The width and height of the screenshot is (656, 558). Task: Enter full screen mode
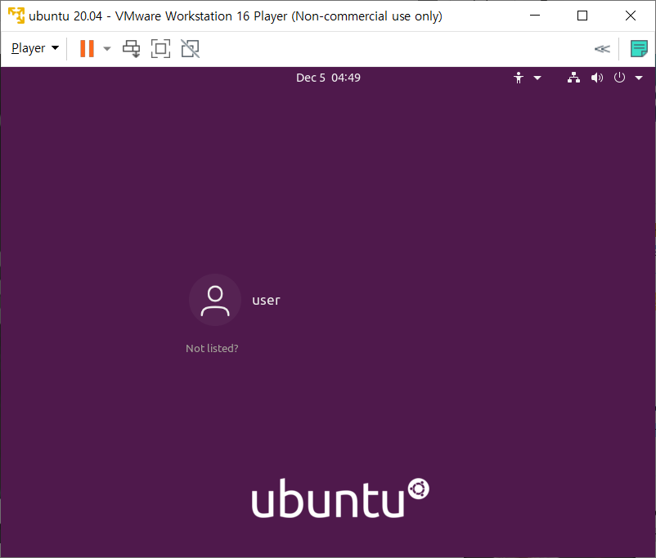tap(160, 48)
